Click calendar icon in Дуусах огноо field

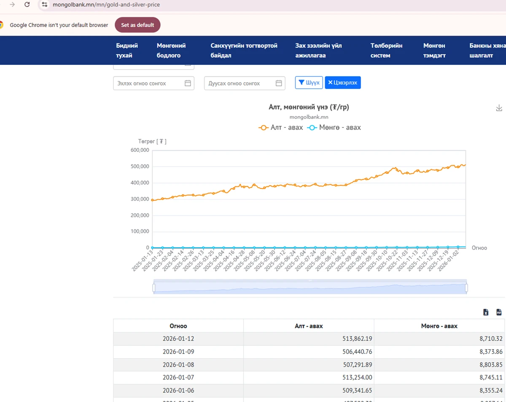[x=279, y=83]
